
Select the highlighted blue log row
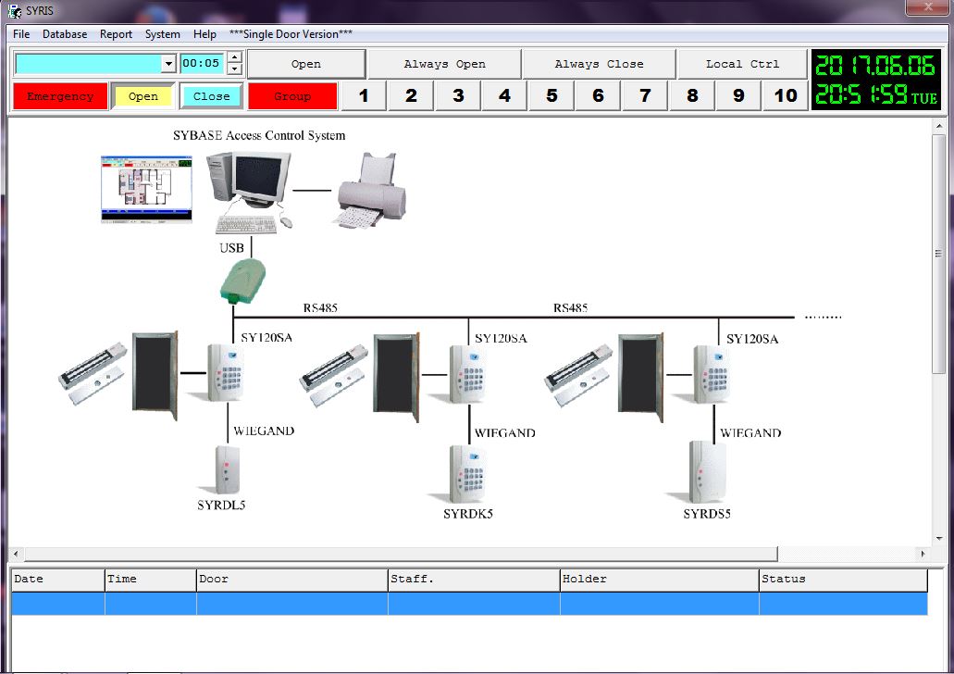click(469, 604)
